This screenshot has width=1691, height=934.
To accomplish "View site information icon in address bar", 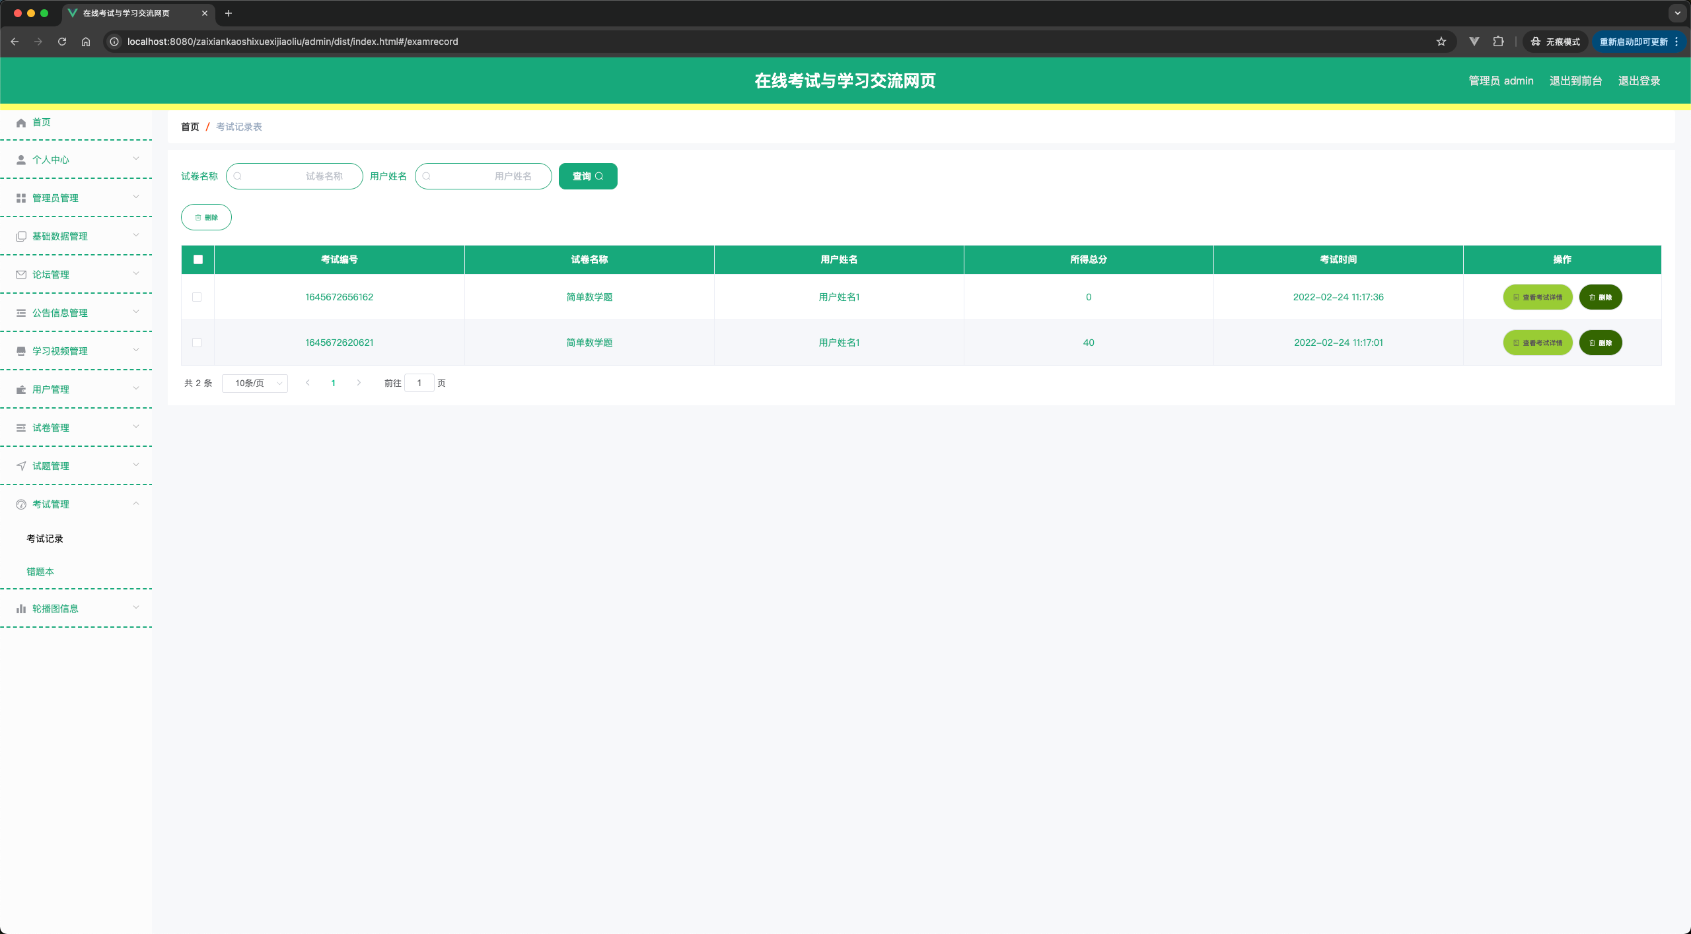I will click(114, 42).
